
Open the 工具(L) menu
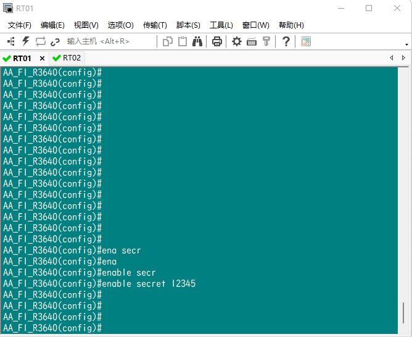pos(221,25)
